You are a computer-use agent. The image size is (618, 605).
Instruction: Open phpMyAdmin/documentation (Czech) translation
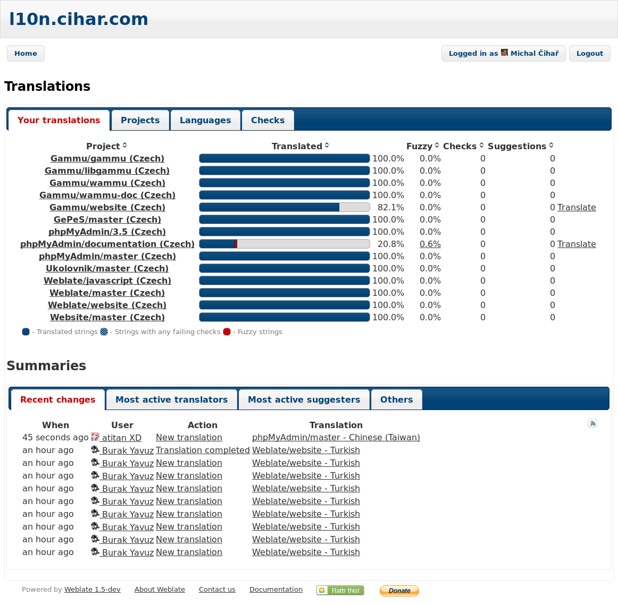(x=107, y=244)
